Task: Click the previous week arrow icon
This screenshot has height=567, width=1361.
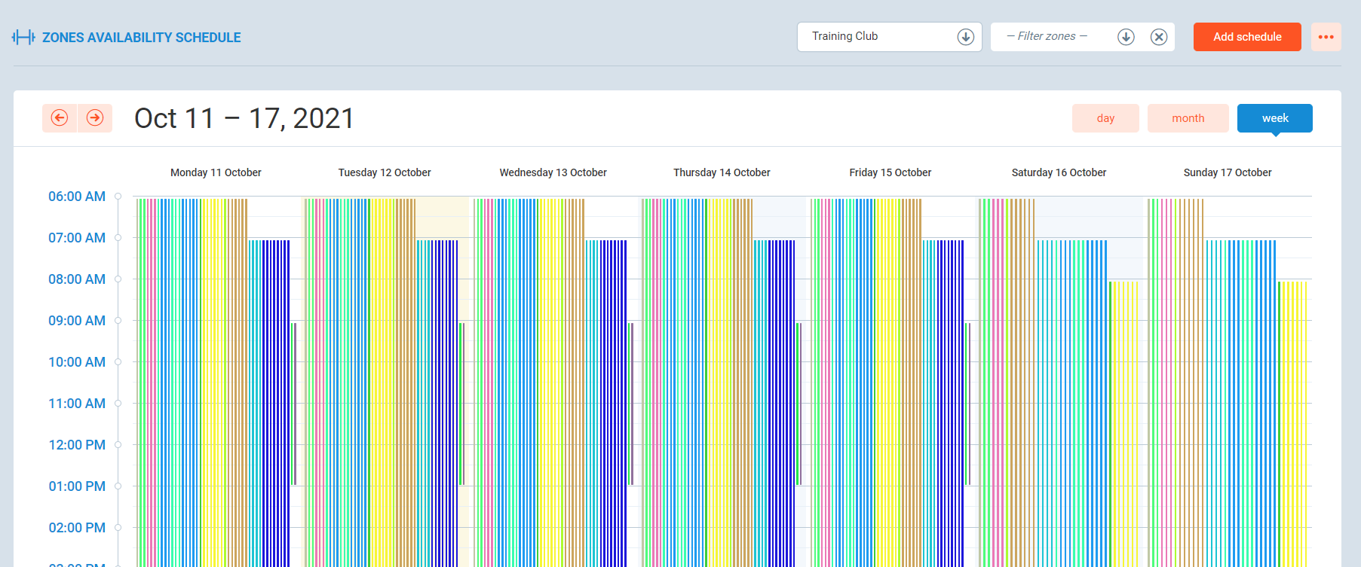Action: click(60, 118)
